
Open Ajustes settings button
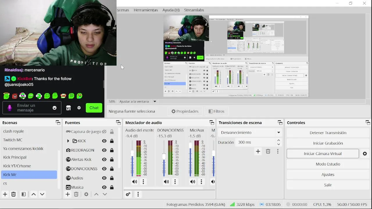(x=328, y=174)
